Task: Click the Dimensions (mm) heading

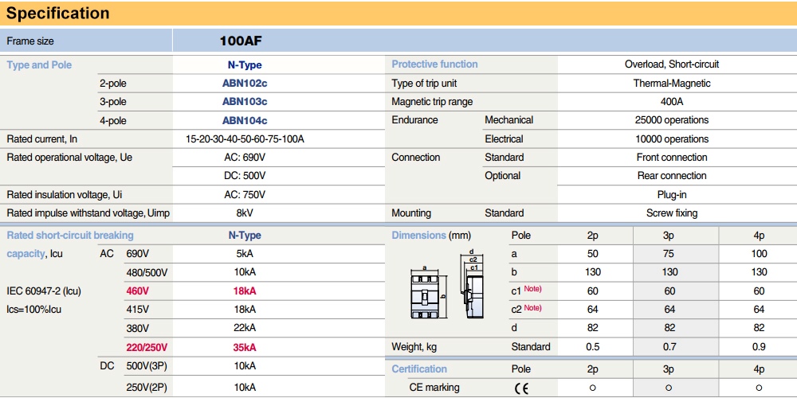Action: pos(431,236)
